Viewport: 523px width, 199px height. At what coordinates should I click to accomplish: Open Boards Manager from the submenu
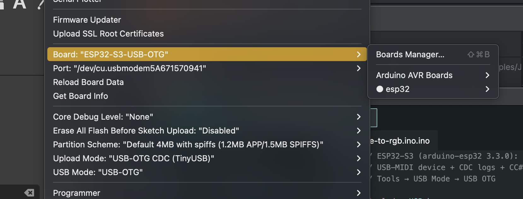tap(410, 54)
